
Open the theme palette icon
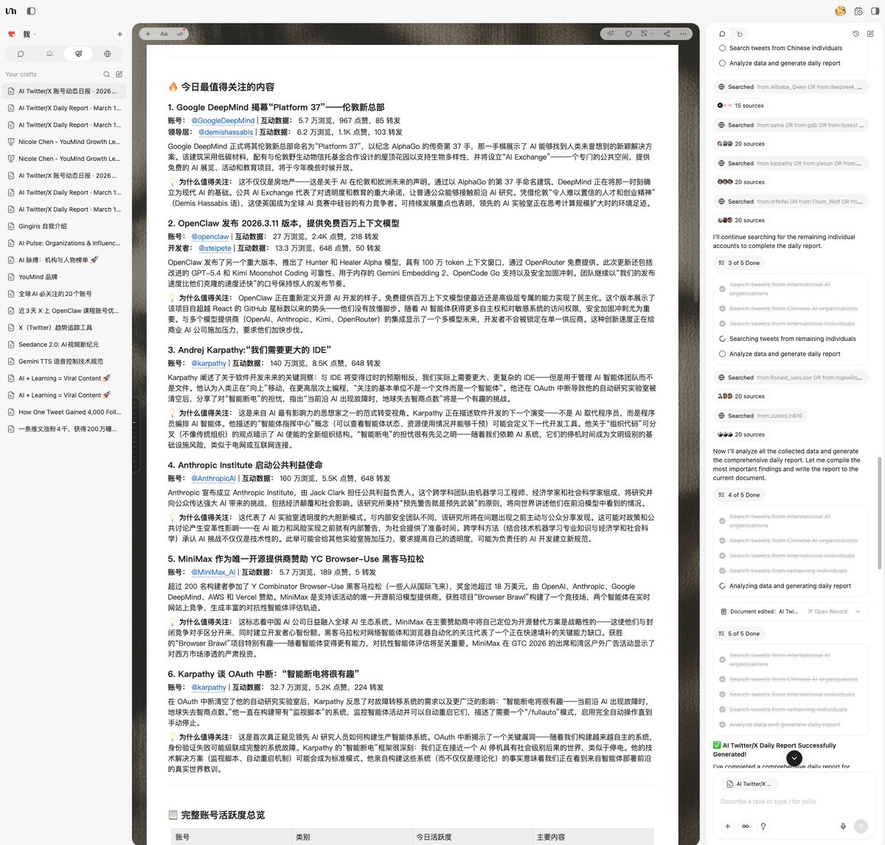click(628, 34)
